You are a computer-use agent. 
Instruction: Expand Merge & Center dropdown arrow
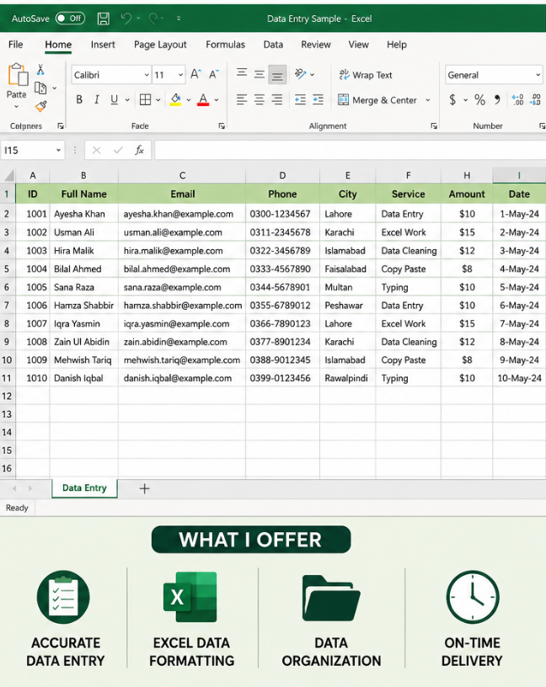click(x=427, y=100)
